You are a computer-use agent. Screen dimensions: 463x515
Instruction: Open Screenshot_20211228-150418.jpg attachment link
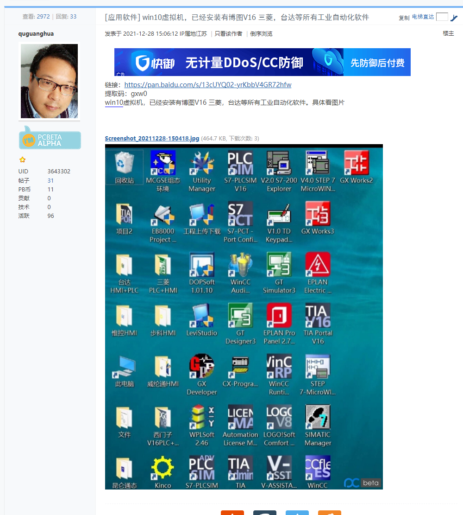(152, 139)
